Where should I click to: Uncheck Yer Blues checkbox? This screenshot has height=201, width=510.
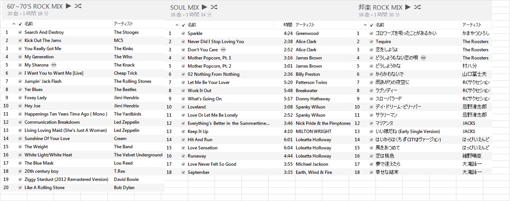[x=20, y=90]
